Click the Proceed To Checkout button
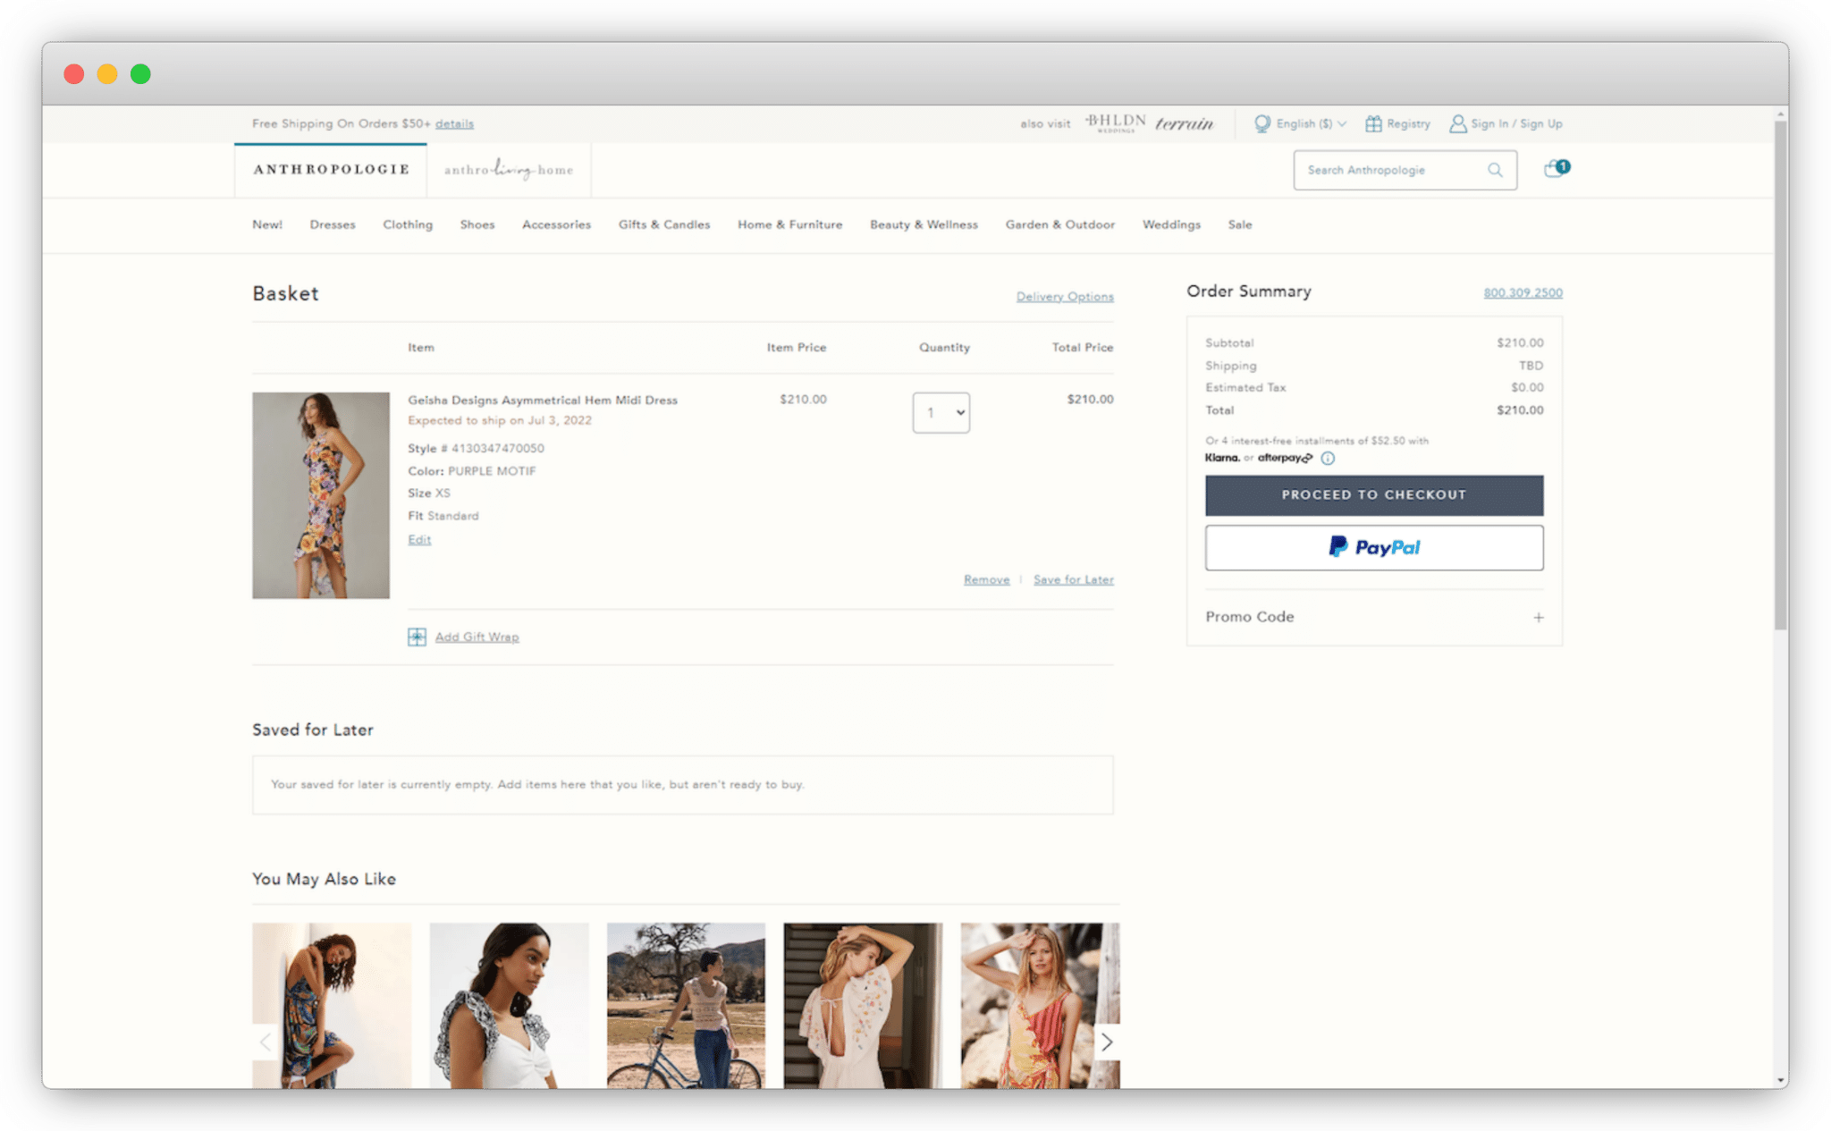Screen dimensions: 1831x1131 (x=1374, y=494)
